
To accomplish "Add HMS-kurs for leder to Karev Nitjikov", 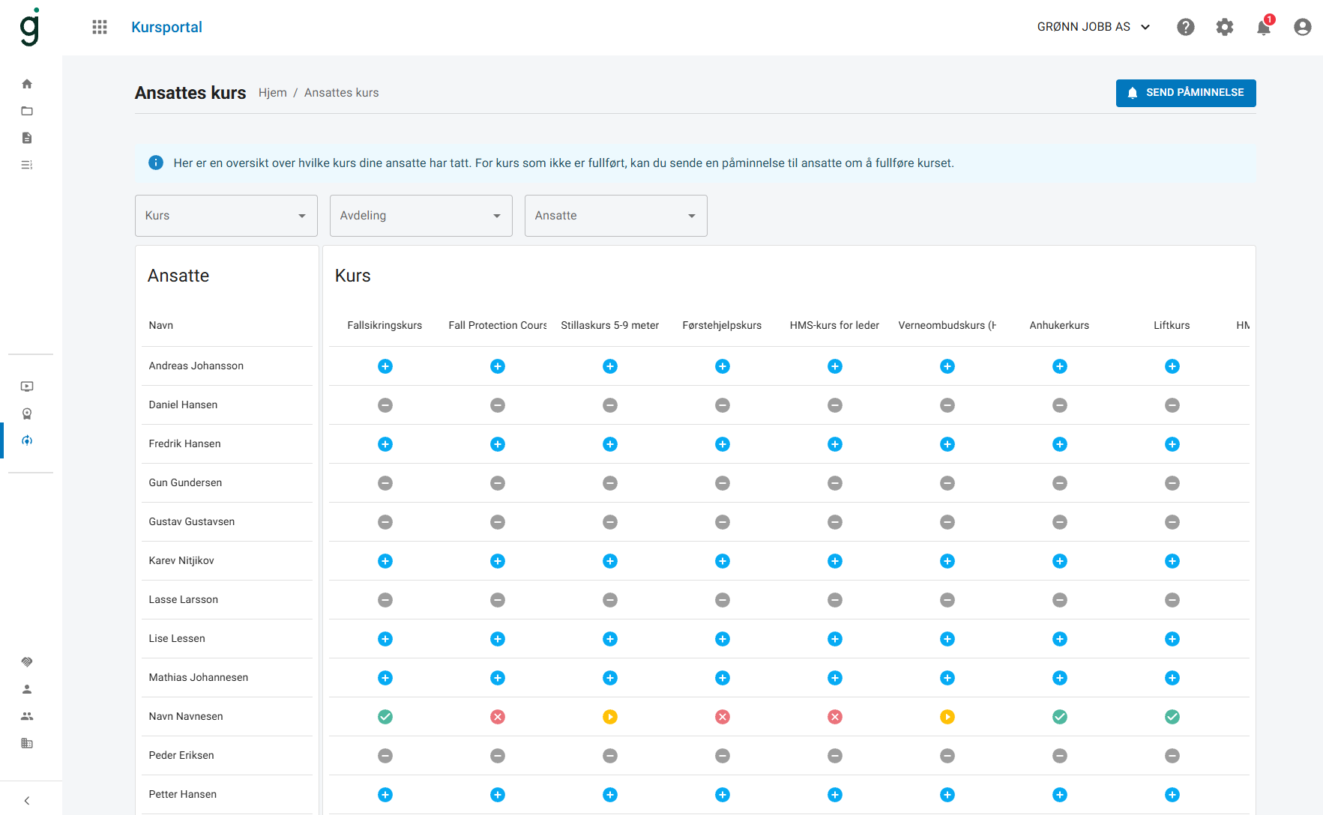I will [835, 561].
